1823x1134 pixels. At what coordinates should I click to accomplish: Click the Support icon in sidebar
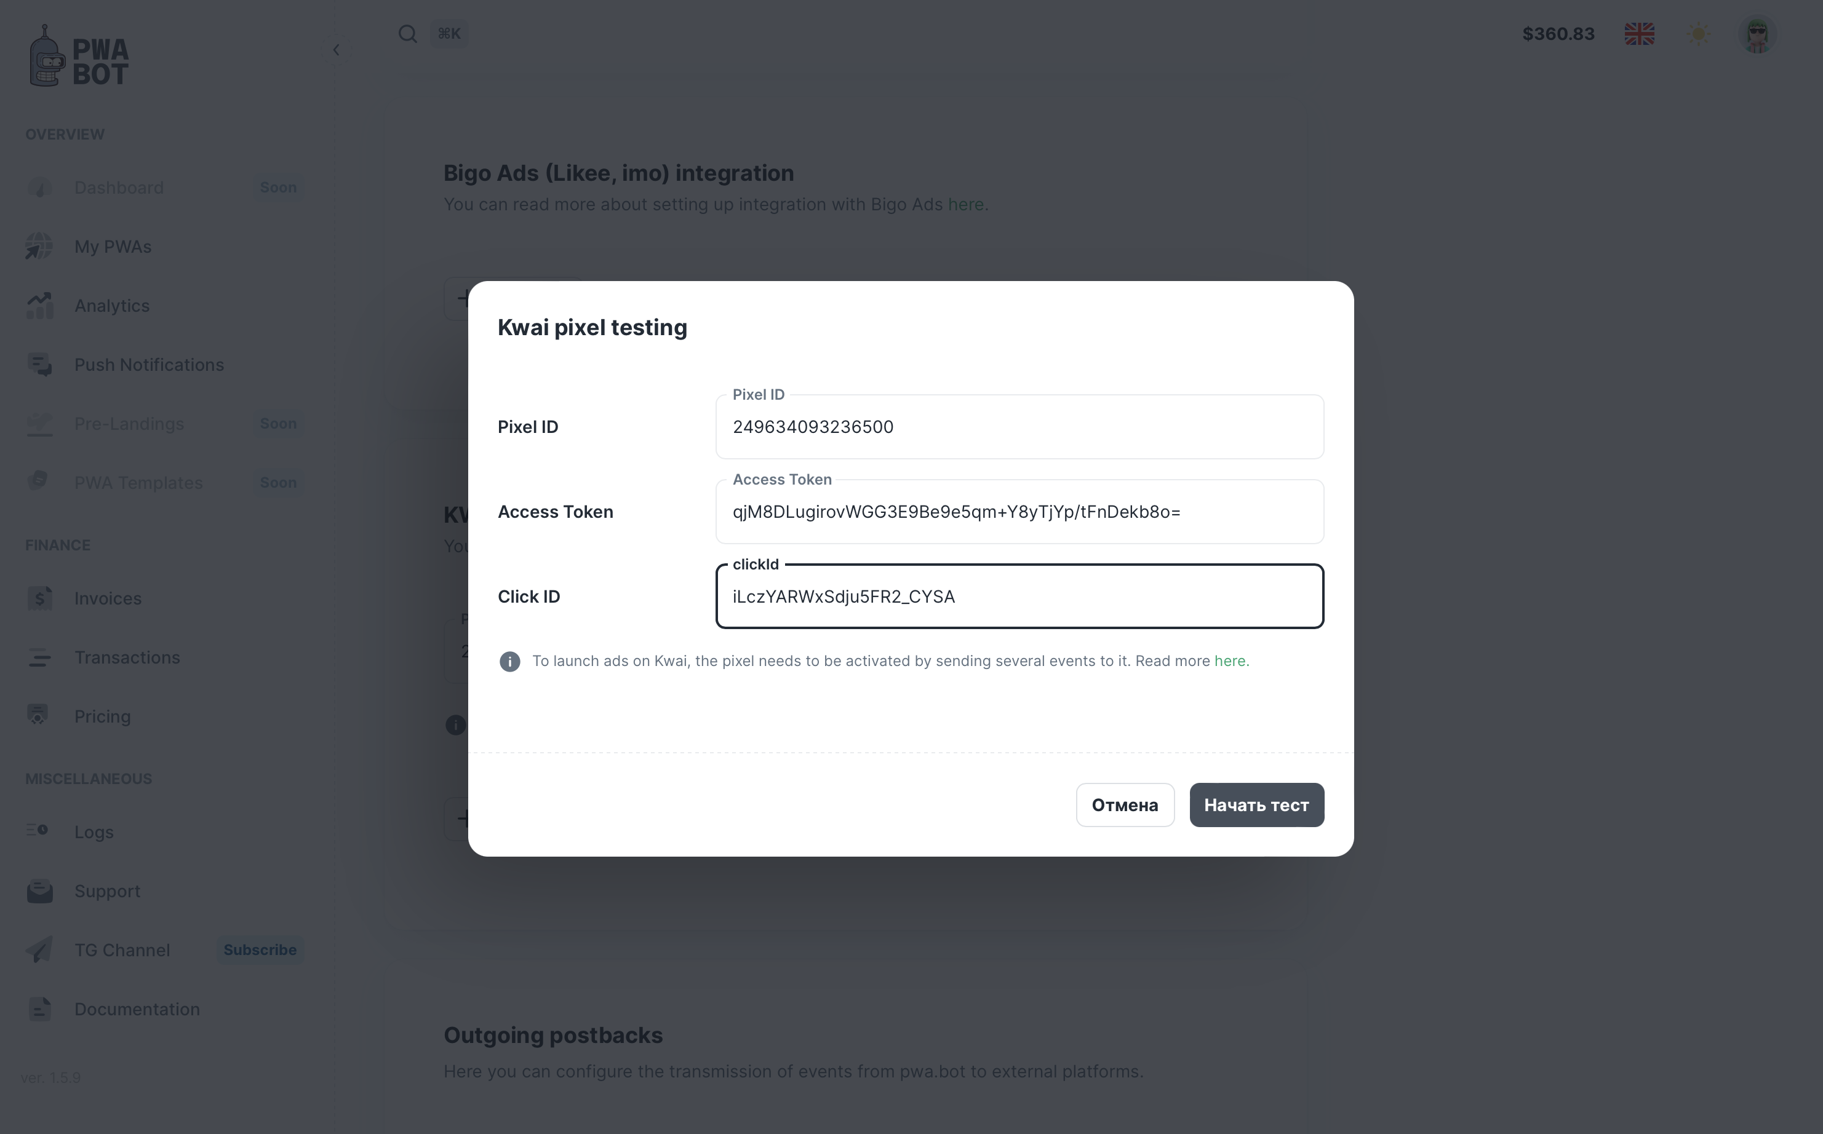[40, 891]
